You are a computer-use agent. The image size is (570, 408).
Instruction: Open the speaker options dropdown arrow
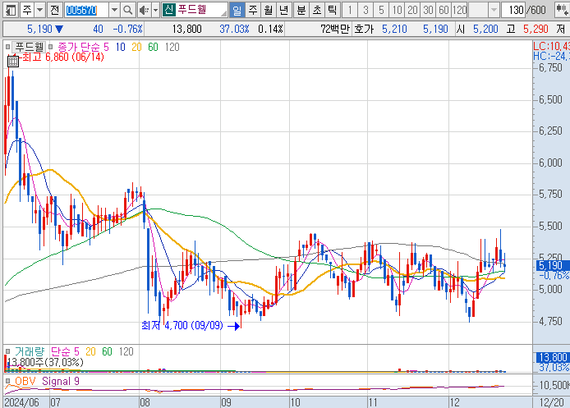click(x=155, y=10)
